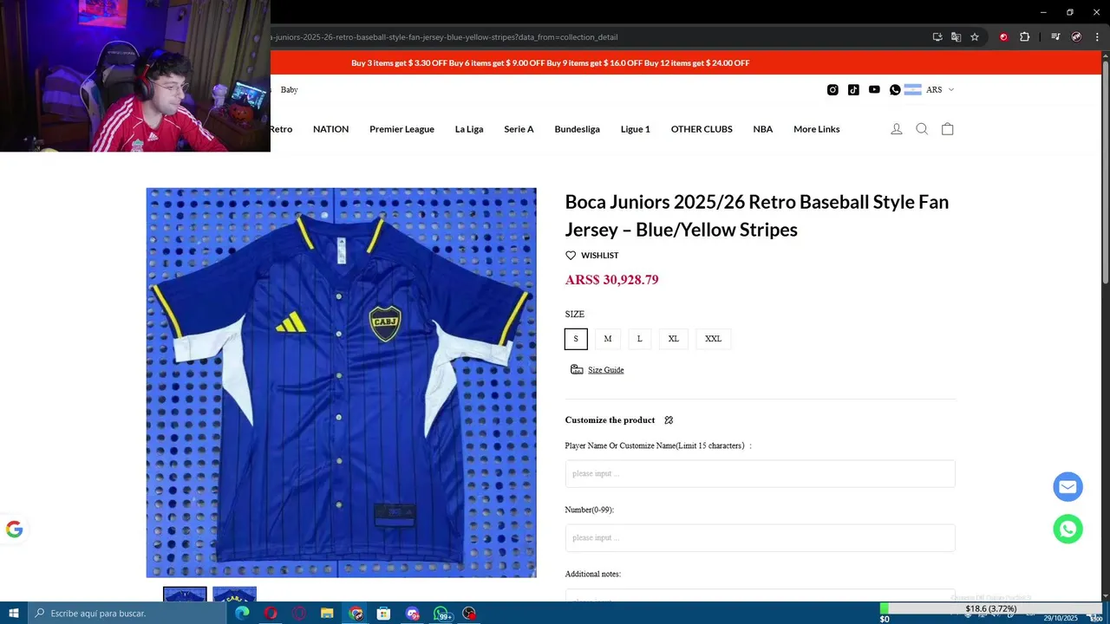Open the Chrome profile avatar
1110x624 pixels.
pos(1076,37)
